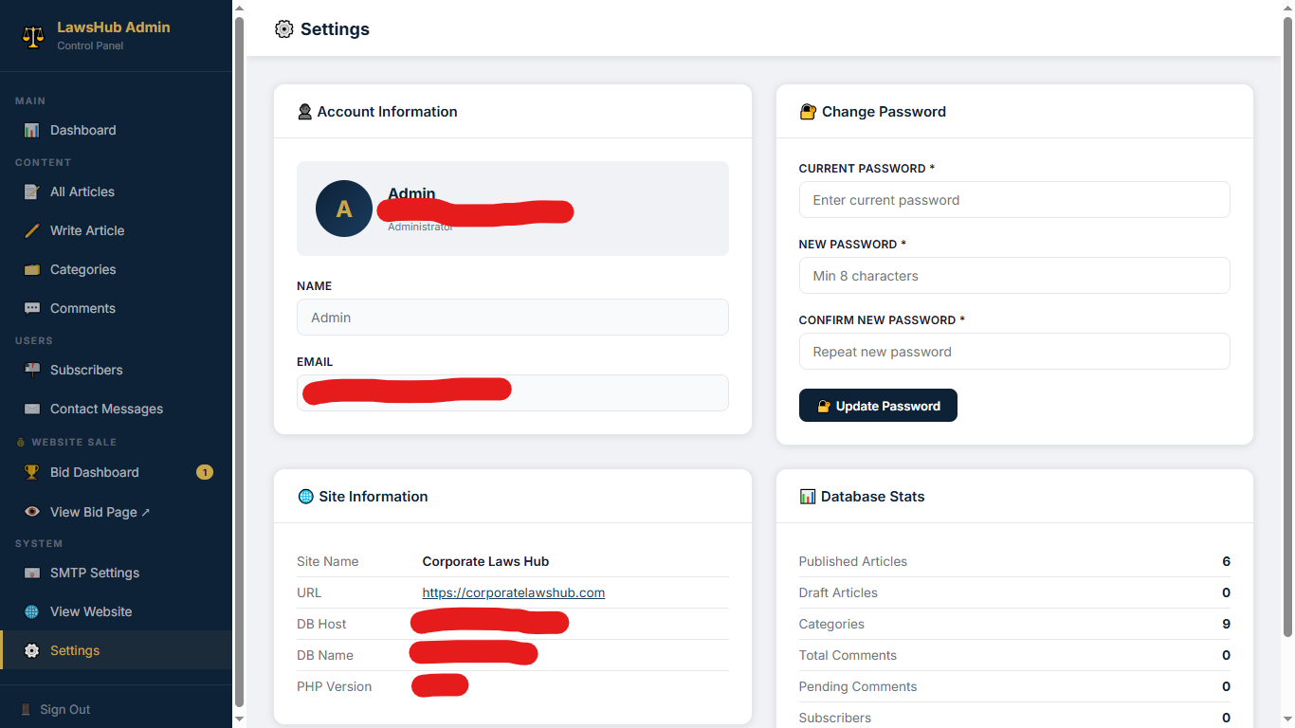Click the Dashboard chart icon in sidebar
The width and height of the screenshot is (1295, 728).
pos(32,130)
